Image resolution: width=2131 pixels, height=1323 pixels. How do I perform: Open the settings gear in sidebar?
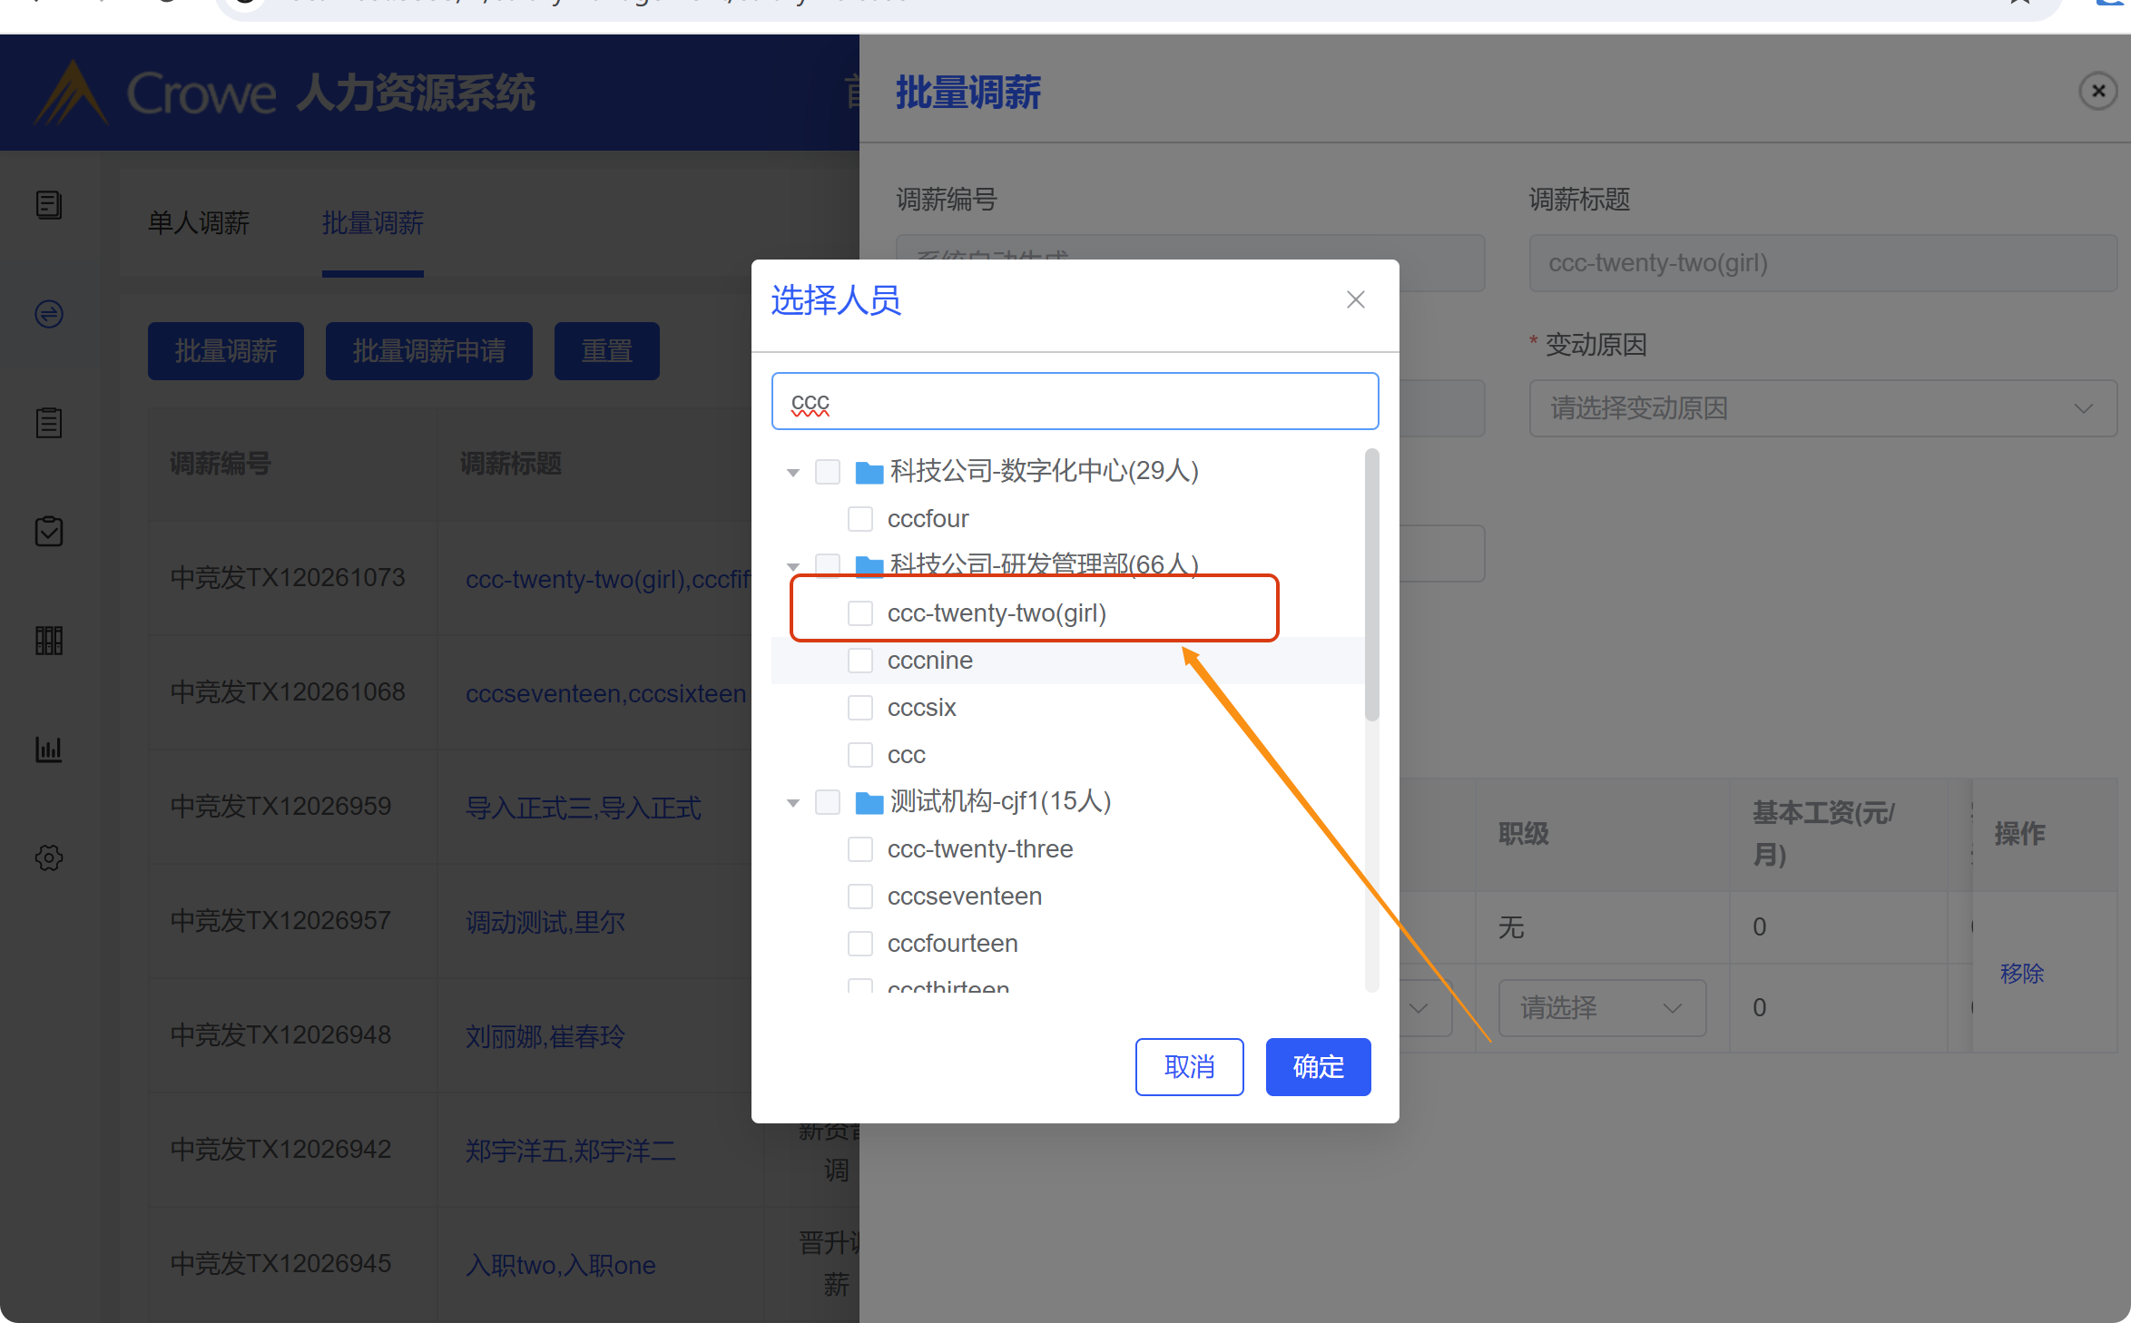coord(49,858)
